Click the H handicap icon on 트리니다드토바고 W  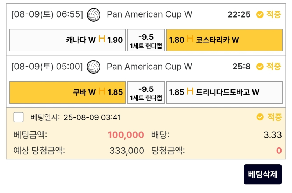(x=190, y=92)
